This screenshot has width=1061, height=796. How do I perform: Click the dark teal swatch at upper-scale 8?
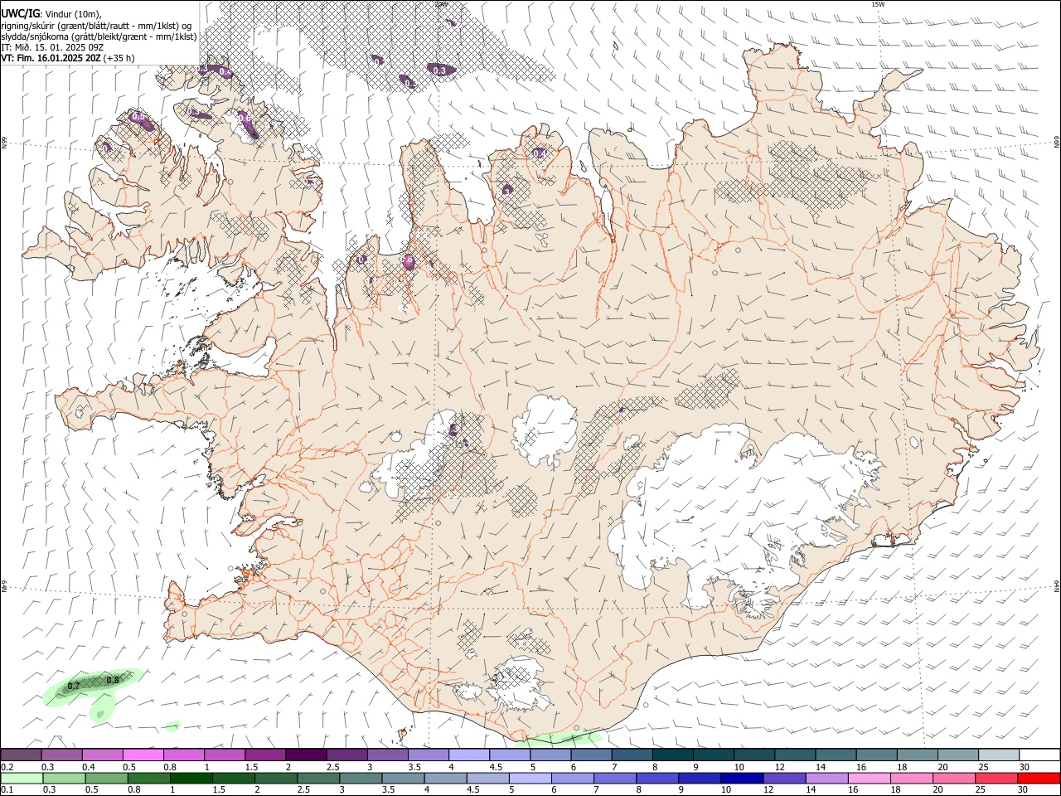[672, 755]
